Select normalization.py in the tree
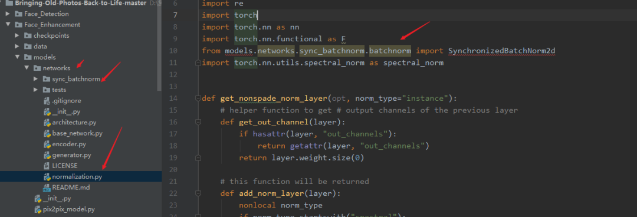The image size is (637, 217). [77, 177]
